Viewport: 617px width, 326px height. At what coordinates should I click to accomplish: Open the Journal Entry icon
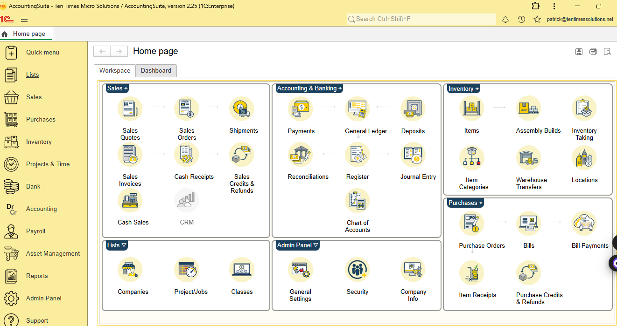pos(413,155)
